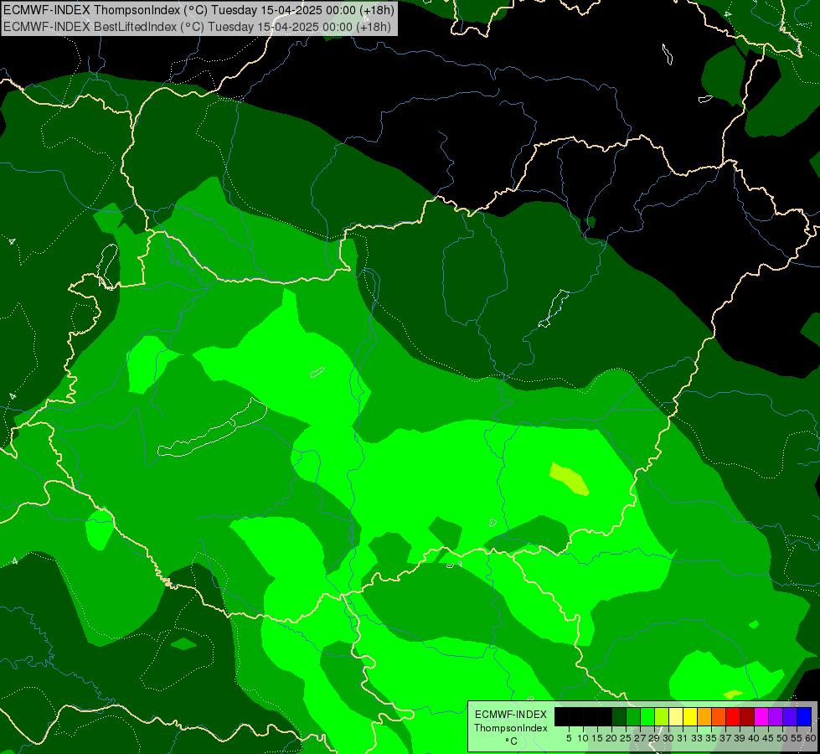
Task: Click the long white Lake Balaton outline
Action: click(212, 427)
